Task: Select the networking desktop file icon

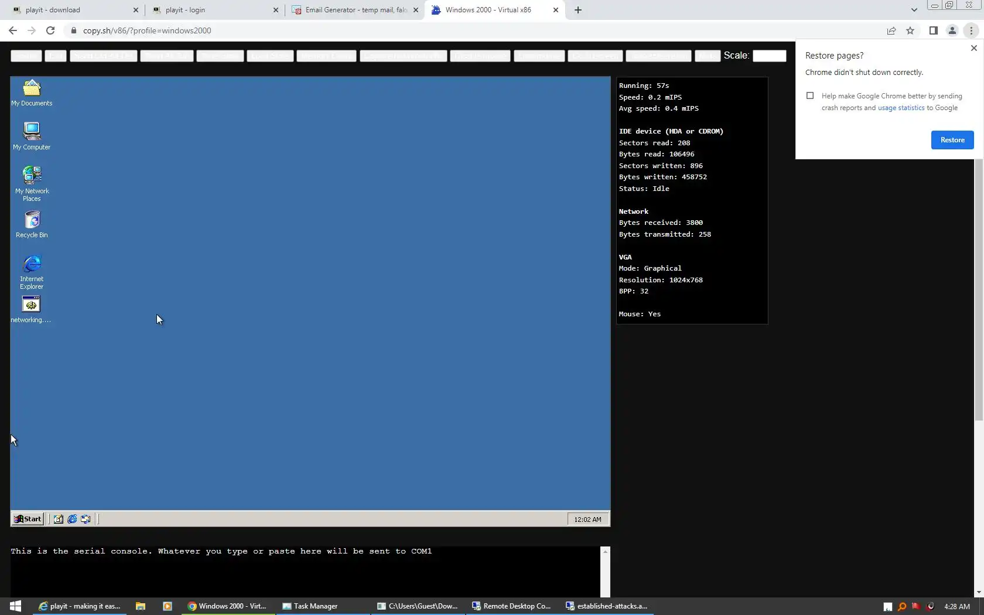Action: (31, 309)
